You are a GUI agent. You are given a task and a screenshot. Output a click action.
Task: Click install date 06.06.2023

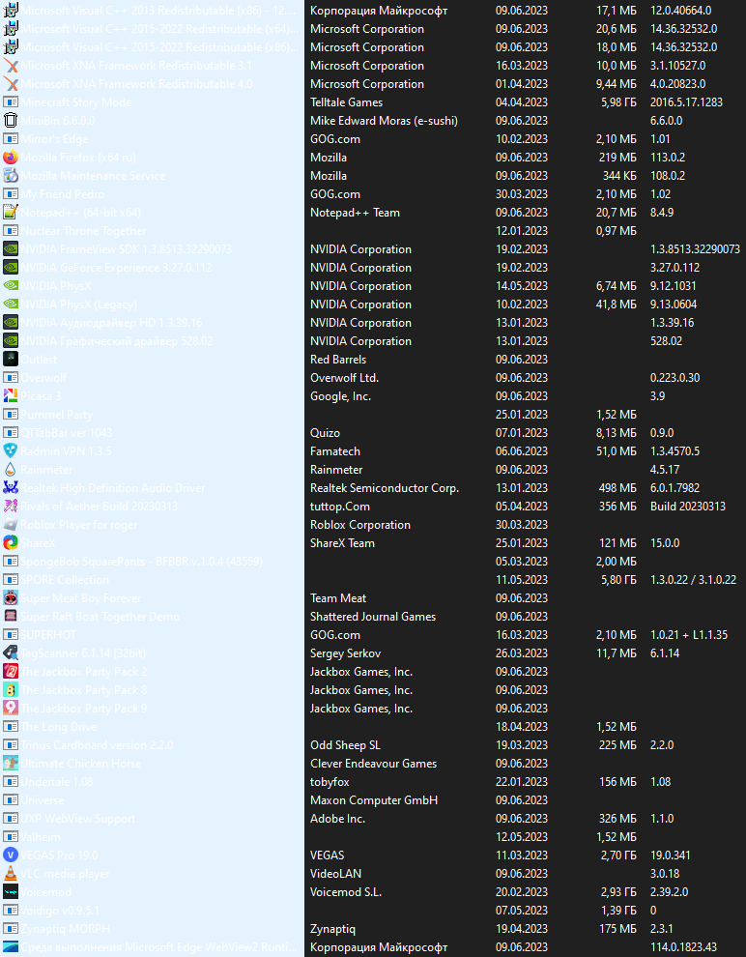522,451
